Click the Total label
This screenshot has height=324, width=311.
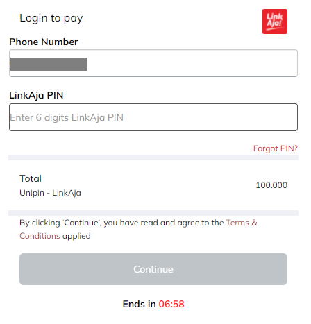(x=31, y=178)
